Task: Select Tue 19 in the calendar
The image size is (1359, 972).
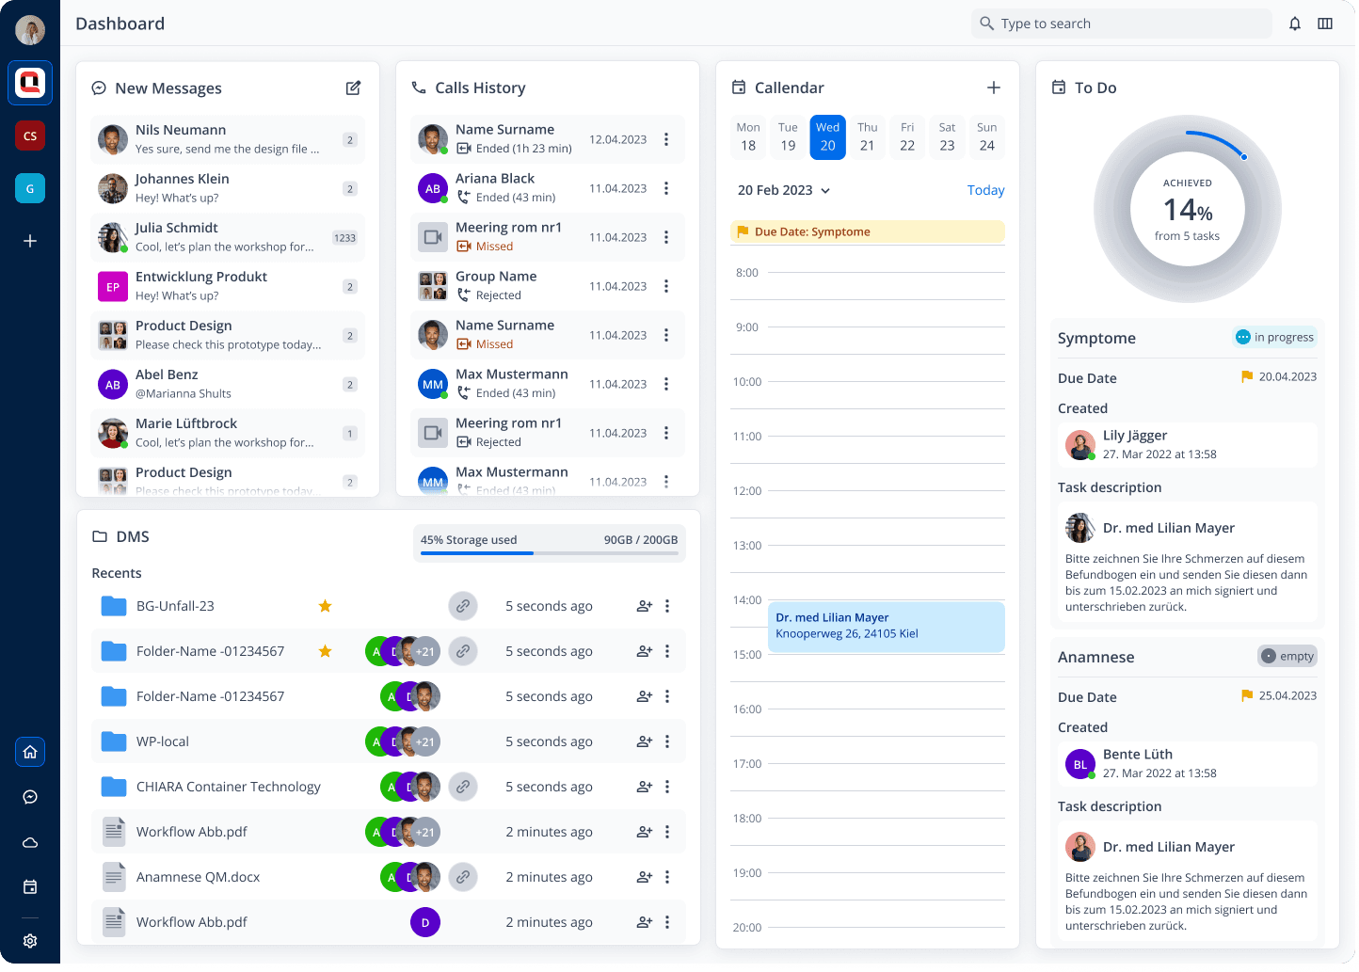Action: pyautogui.click(x=788, y=136)
